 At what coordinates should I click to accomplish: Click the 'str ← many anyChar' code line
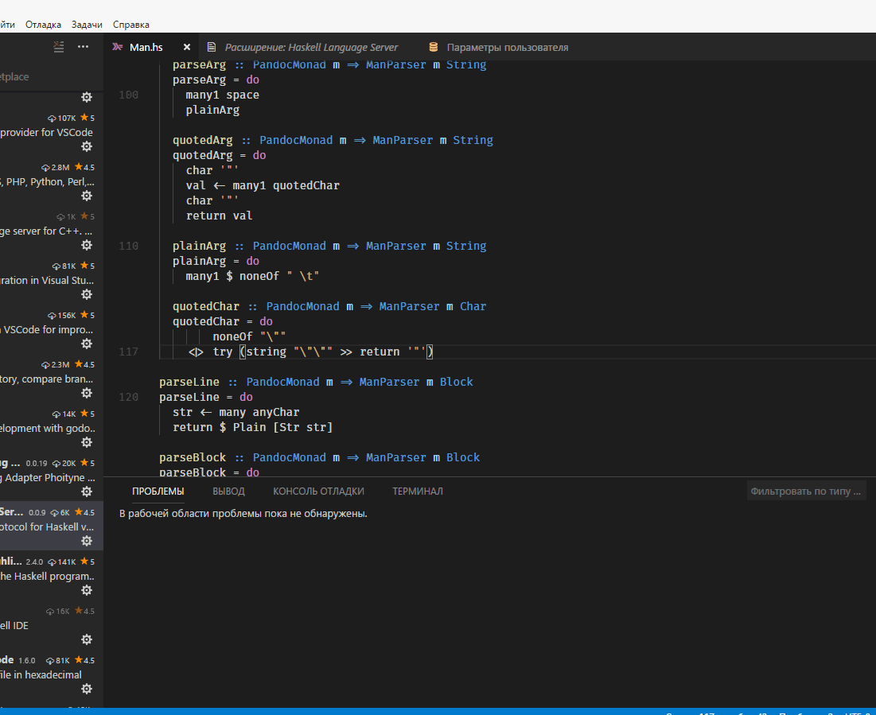236,412
